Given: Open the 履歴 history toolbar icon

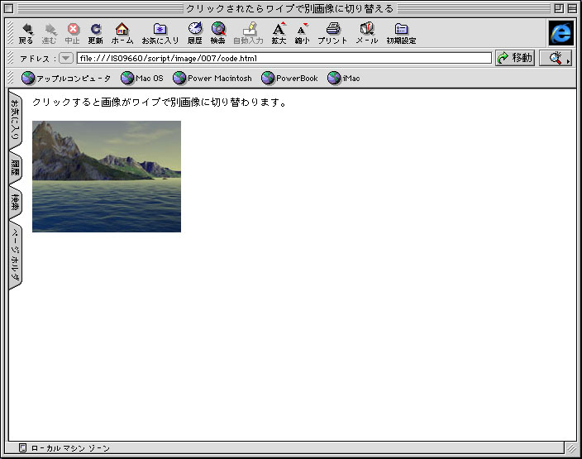Looking at the screenshot, I should click(195, 33).
